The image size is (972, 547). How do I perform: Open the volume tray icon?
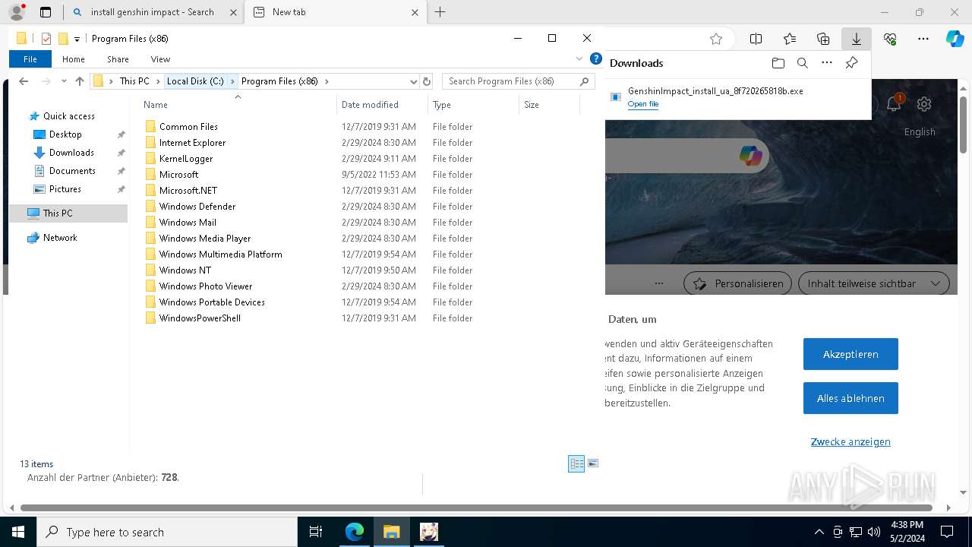pyautogui.click(x=874, y=532)
